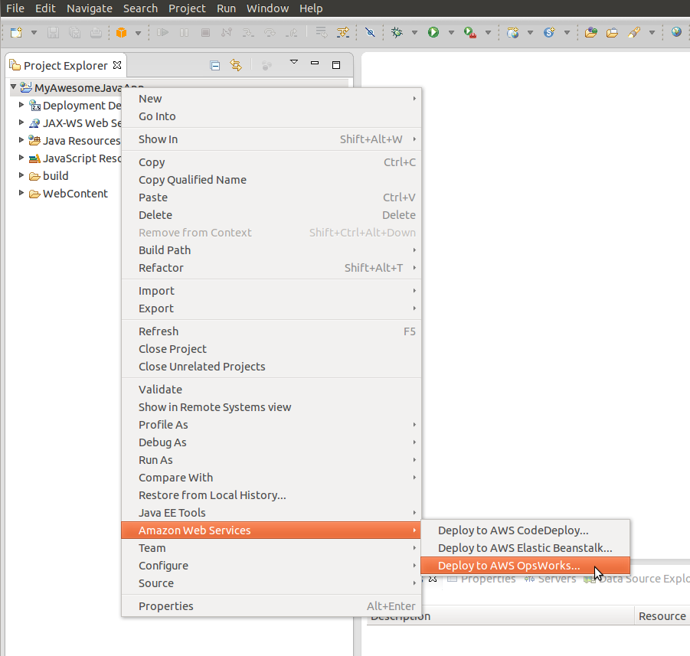Click the Use Step Filters icon
690x656 pixels.
tap(342, 33)
